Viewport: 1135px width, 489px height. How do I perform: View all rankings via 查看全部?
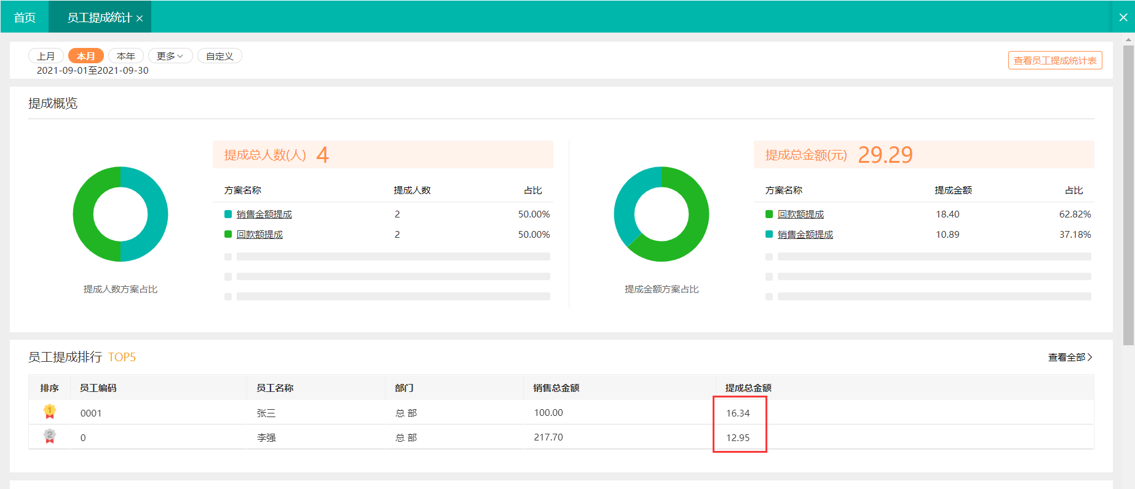(1067, 357)
